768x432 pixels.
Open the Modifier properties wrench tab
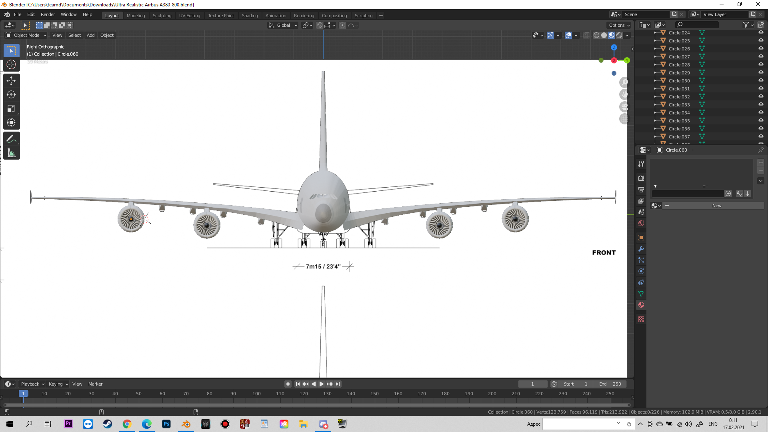641,249
